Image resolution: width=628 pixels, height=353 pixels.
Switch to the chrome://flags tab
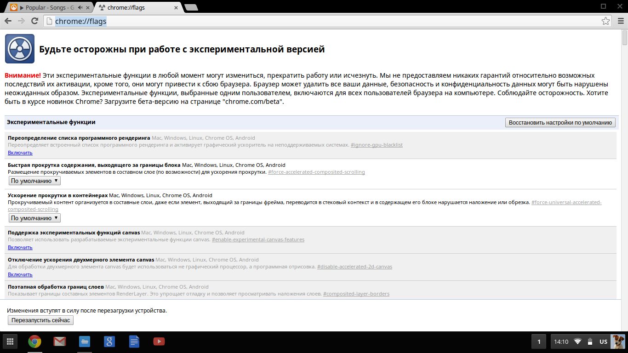tap(138, 7)
